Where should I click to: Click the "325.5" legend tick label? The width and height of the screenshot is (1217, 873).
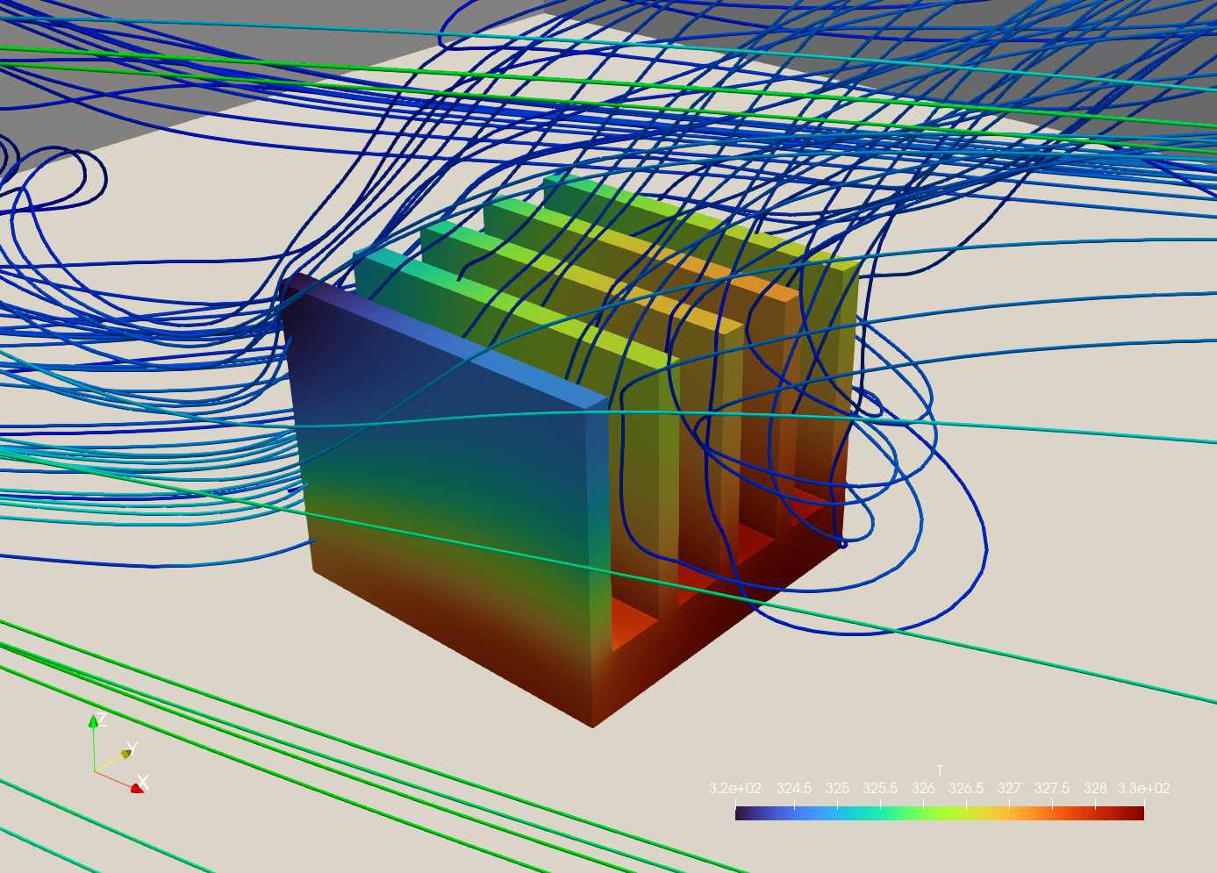880,789
